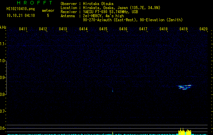Click frequency axis label 0.9

click(3, 78)
